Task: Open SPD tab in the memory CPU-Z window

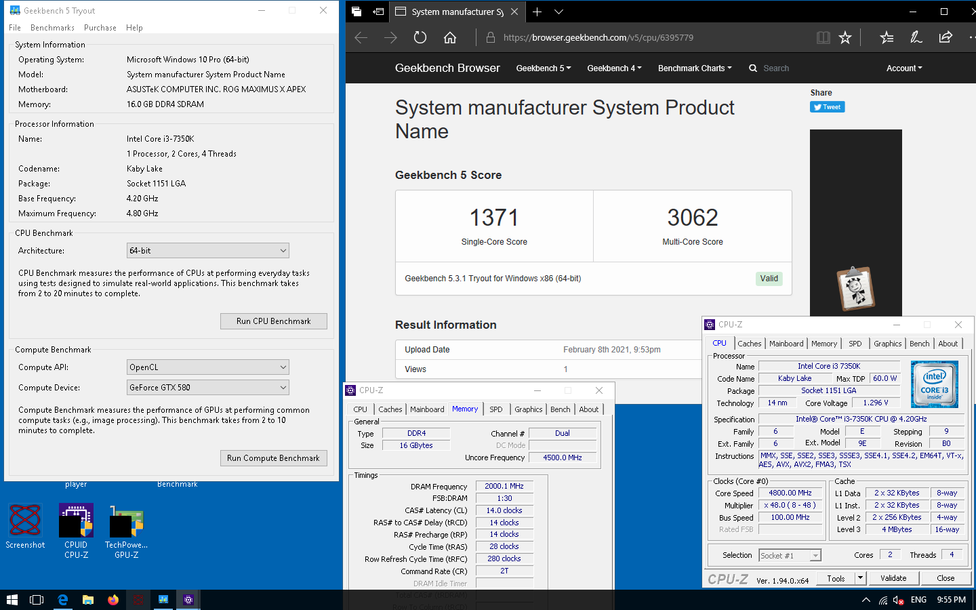Action: click(x=496, y=409)
